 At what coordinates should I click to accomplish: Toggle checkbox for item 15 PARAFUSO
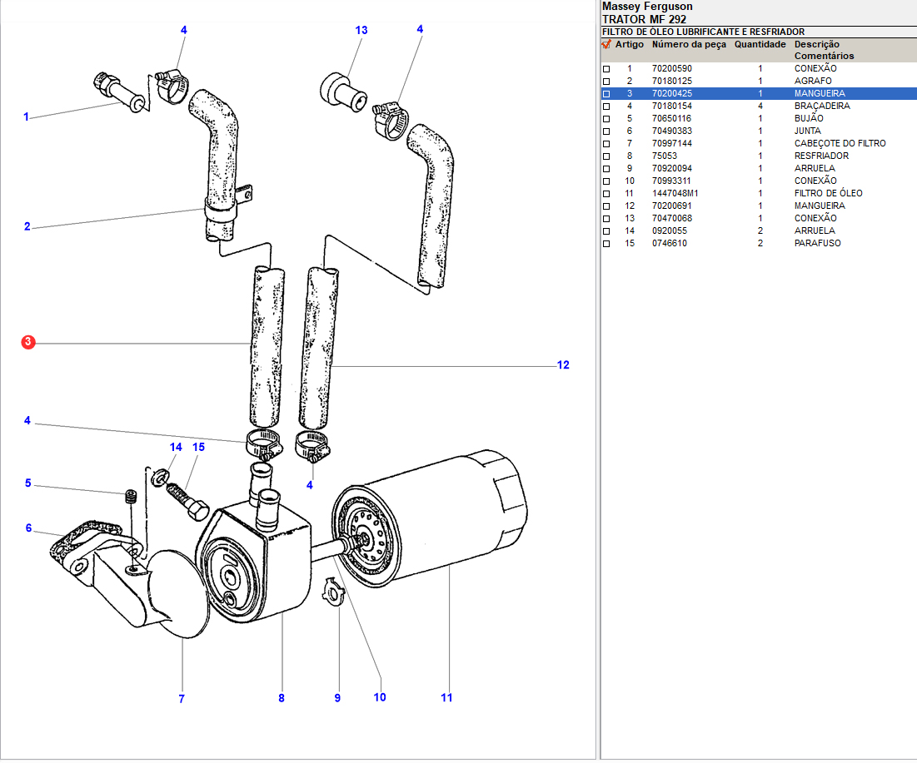606,244
